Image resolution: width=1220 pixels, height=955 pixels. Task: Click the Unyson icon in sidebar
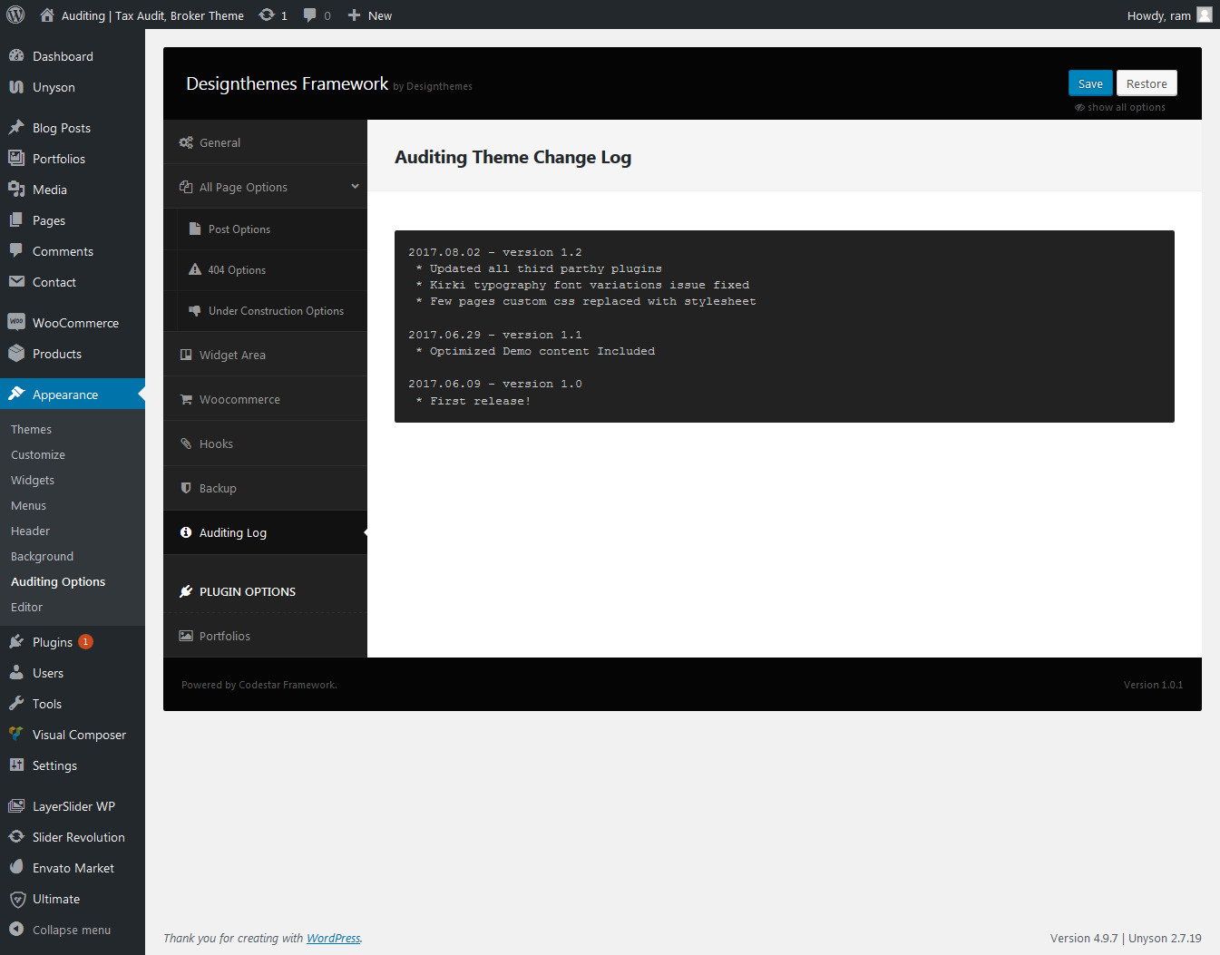(x=16, y=87)
